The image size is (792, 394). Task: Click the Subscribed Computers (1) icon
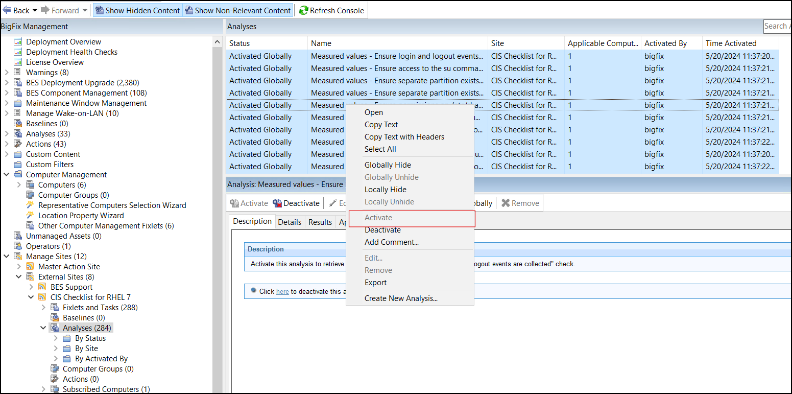coord(55,389)
